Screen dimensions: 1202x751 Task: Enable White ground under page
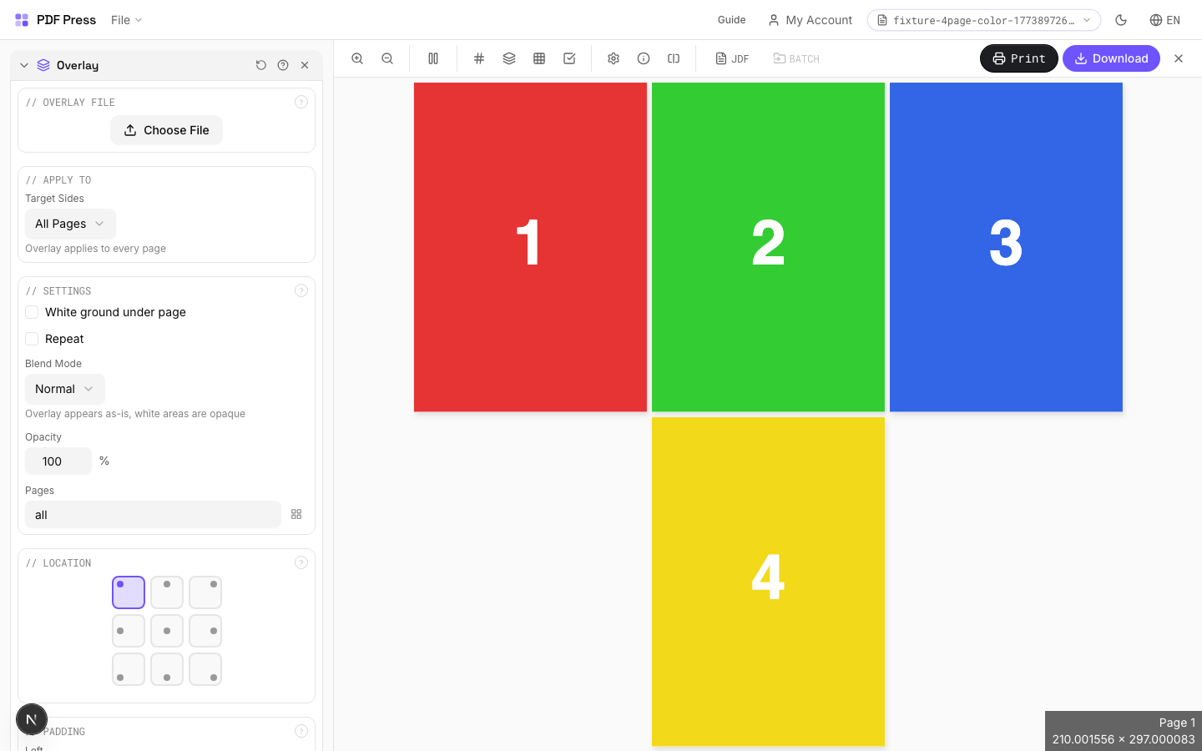(x=32, y=312)
